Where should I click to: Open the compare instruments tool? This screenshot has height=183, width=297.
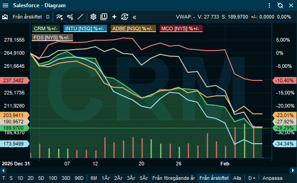(70, 17)
